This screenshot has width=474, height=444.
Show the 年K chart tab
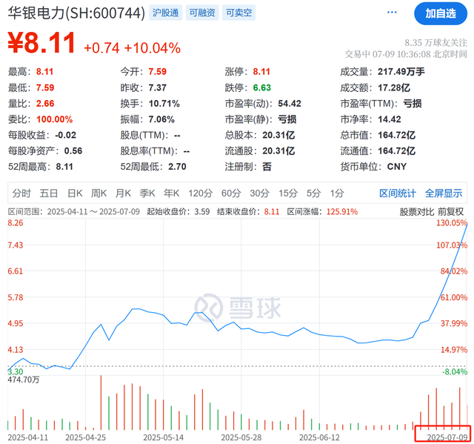(171, 193)
